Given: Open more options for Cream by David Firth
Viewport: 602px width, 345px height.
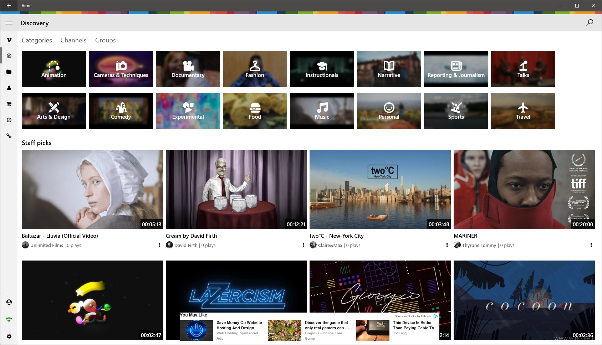Looking at the screenshot, I should click(x=303, y=245).
